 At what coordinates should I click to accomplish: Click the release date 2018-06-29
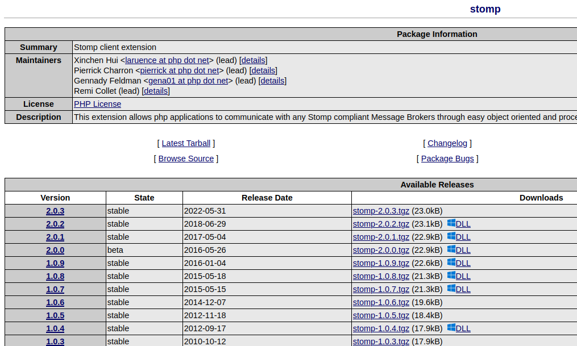[x=205, y=224]
